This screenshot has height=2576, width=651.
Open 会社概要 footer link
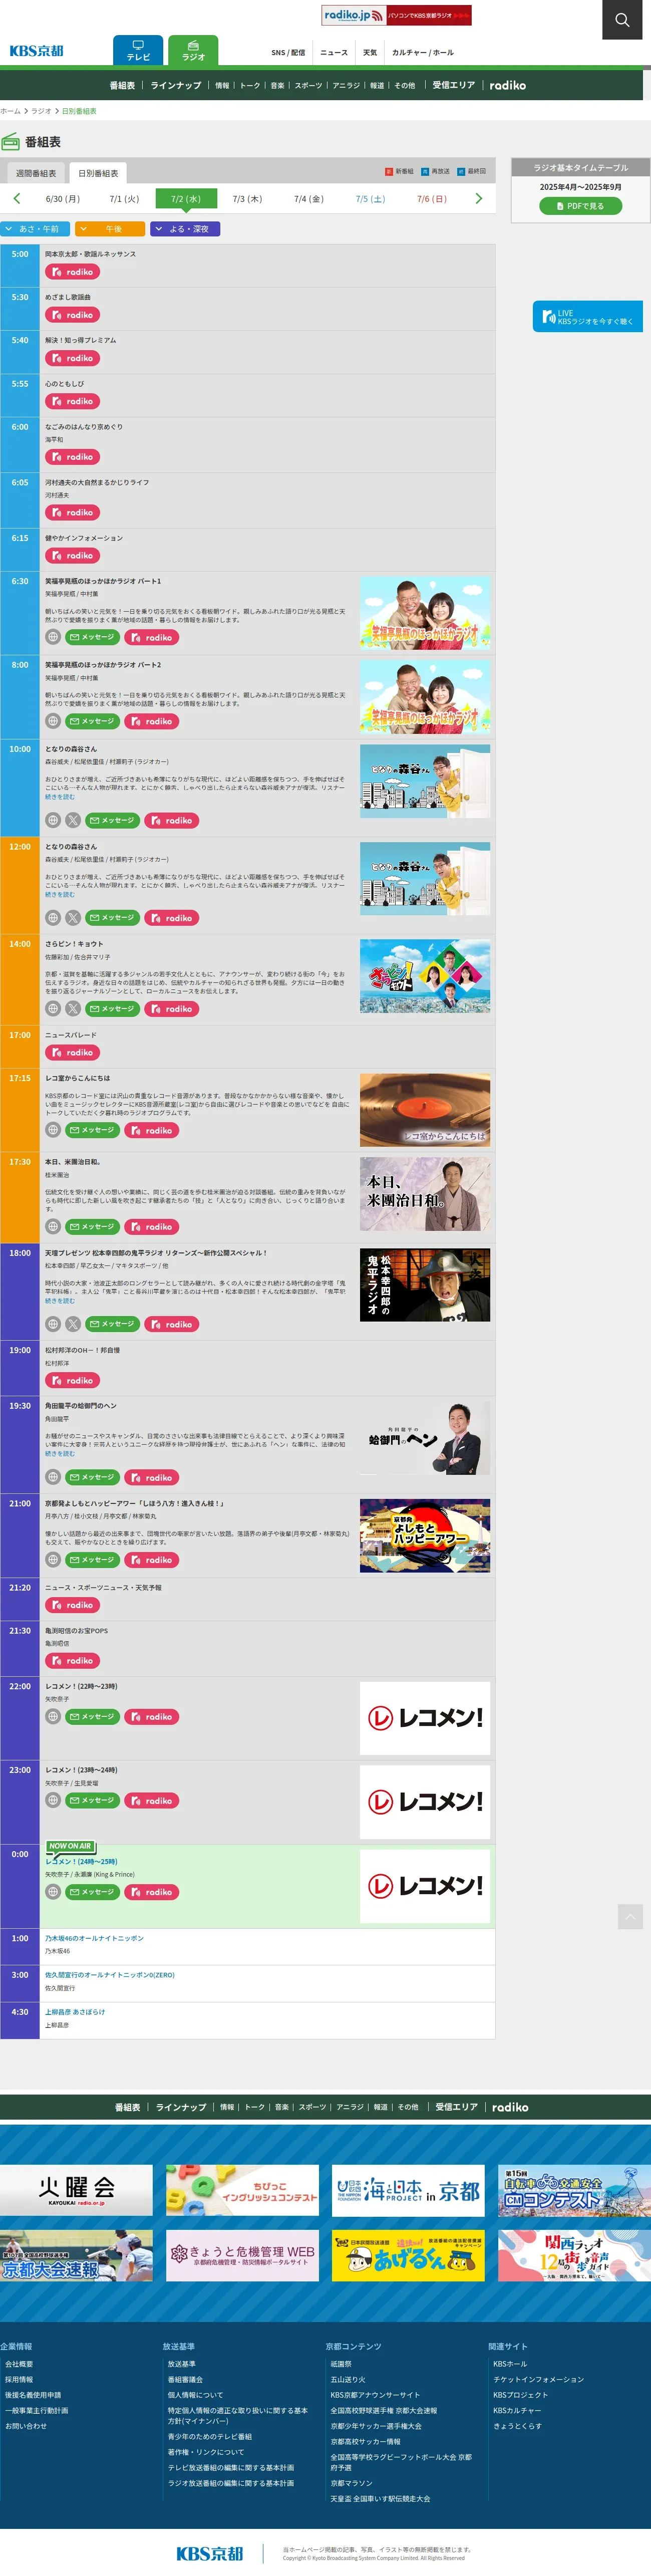tap(19, 2364)
